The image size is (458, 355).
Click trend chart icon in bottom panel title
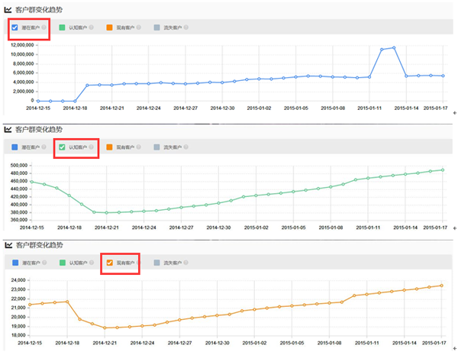click(x=8, y=245)
